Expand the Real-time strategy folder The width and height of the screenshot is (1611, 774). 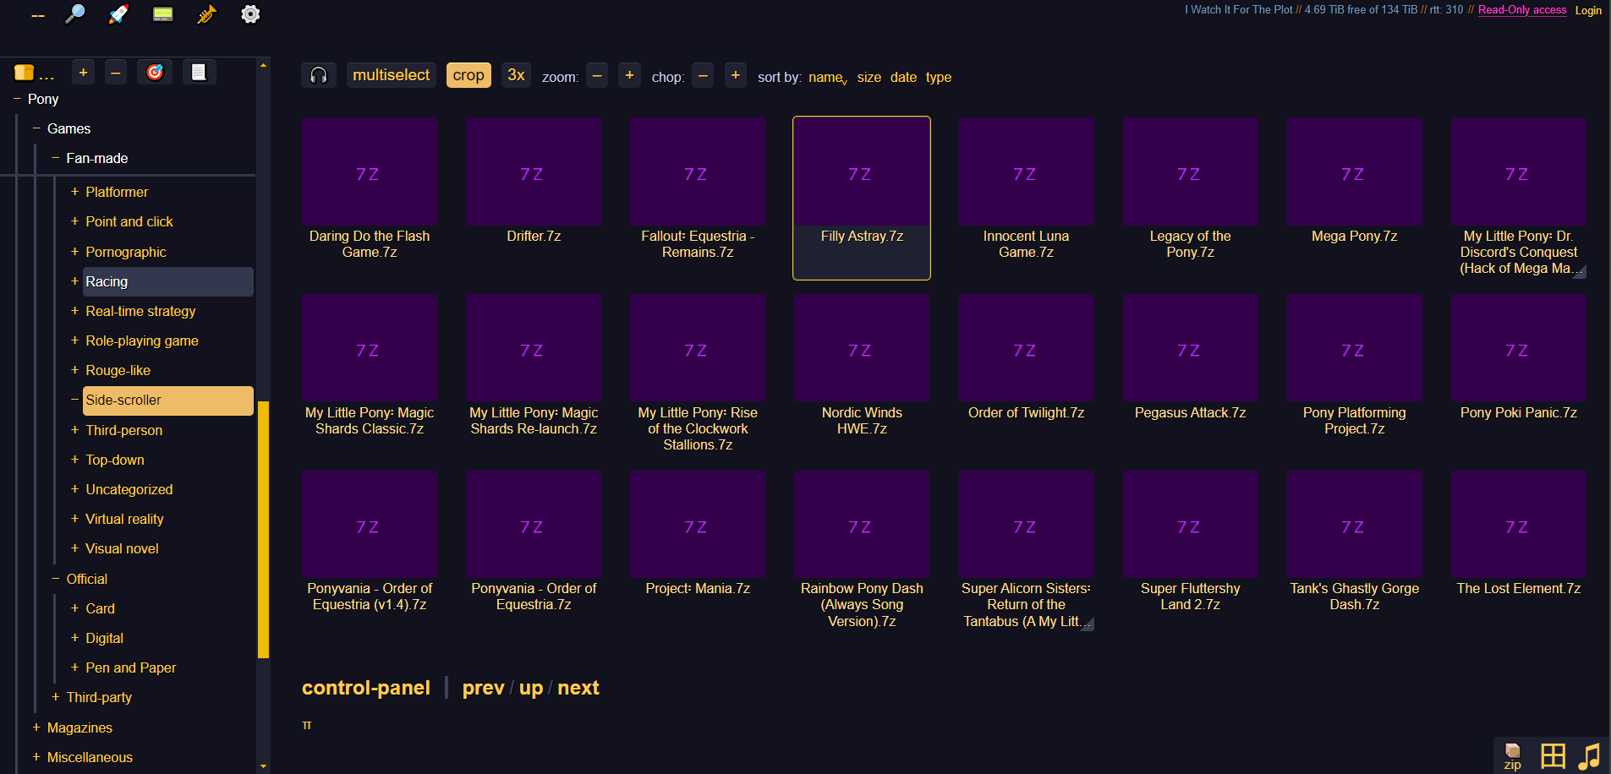pyautogui.click(x=74, y=311)
